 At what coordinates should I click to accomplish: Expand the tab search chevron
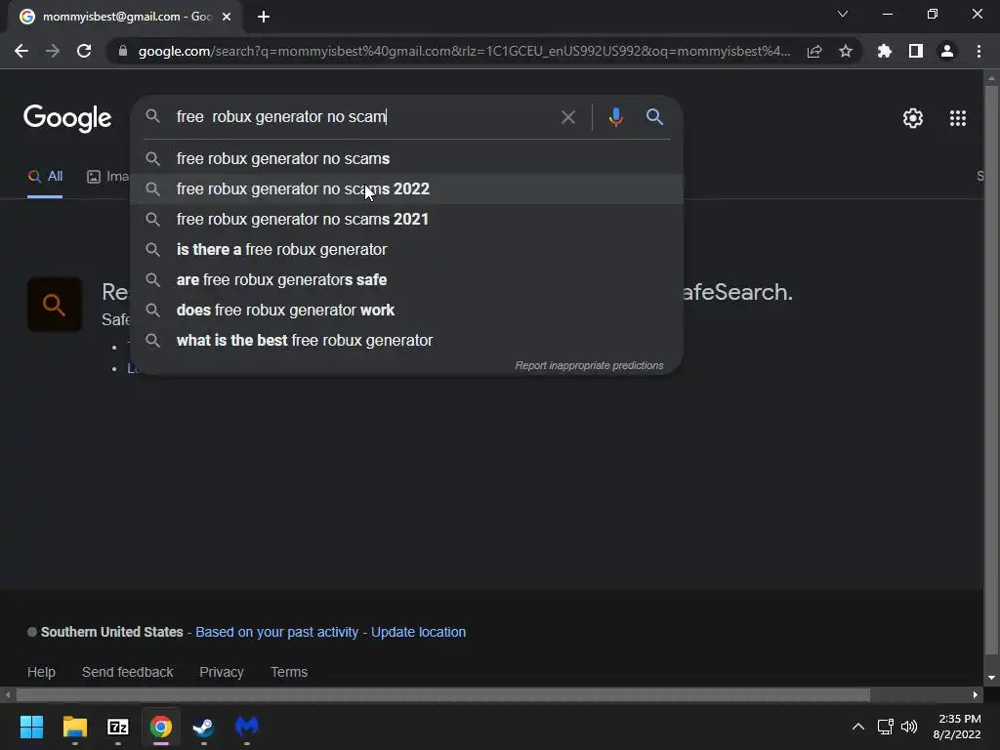coord(843,14)
